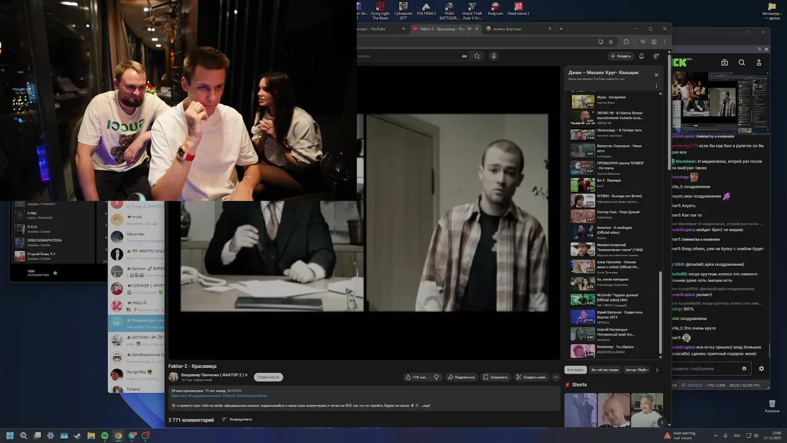Open Chrome media control icon

click(643, 42)
